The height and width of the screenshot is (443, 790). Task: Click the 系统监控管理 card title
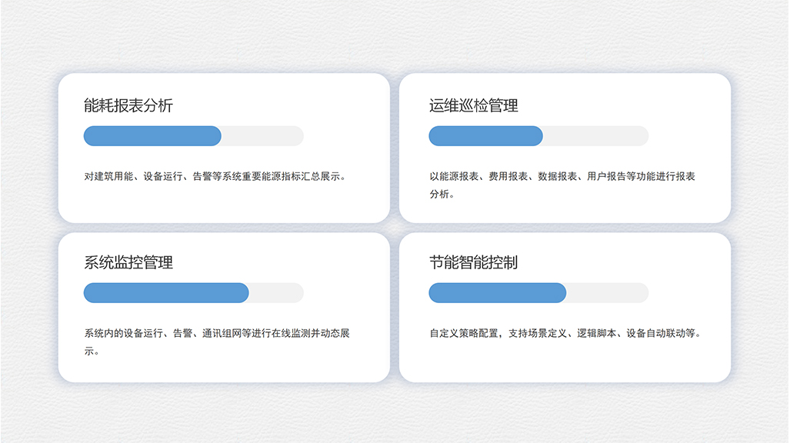(128, 262)
